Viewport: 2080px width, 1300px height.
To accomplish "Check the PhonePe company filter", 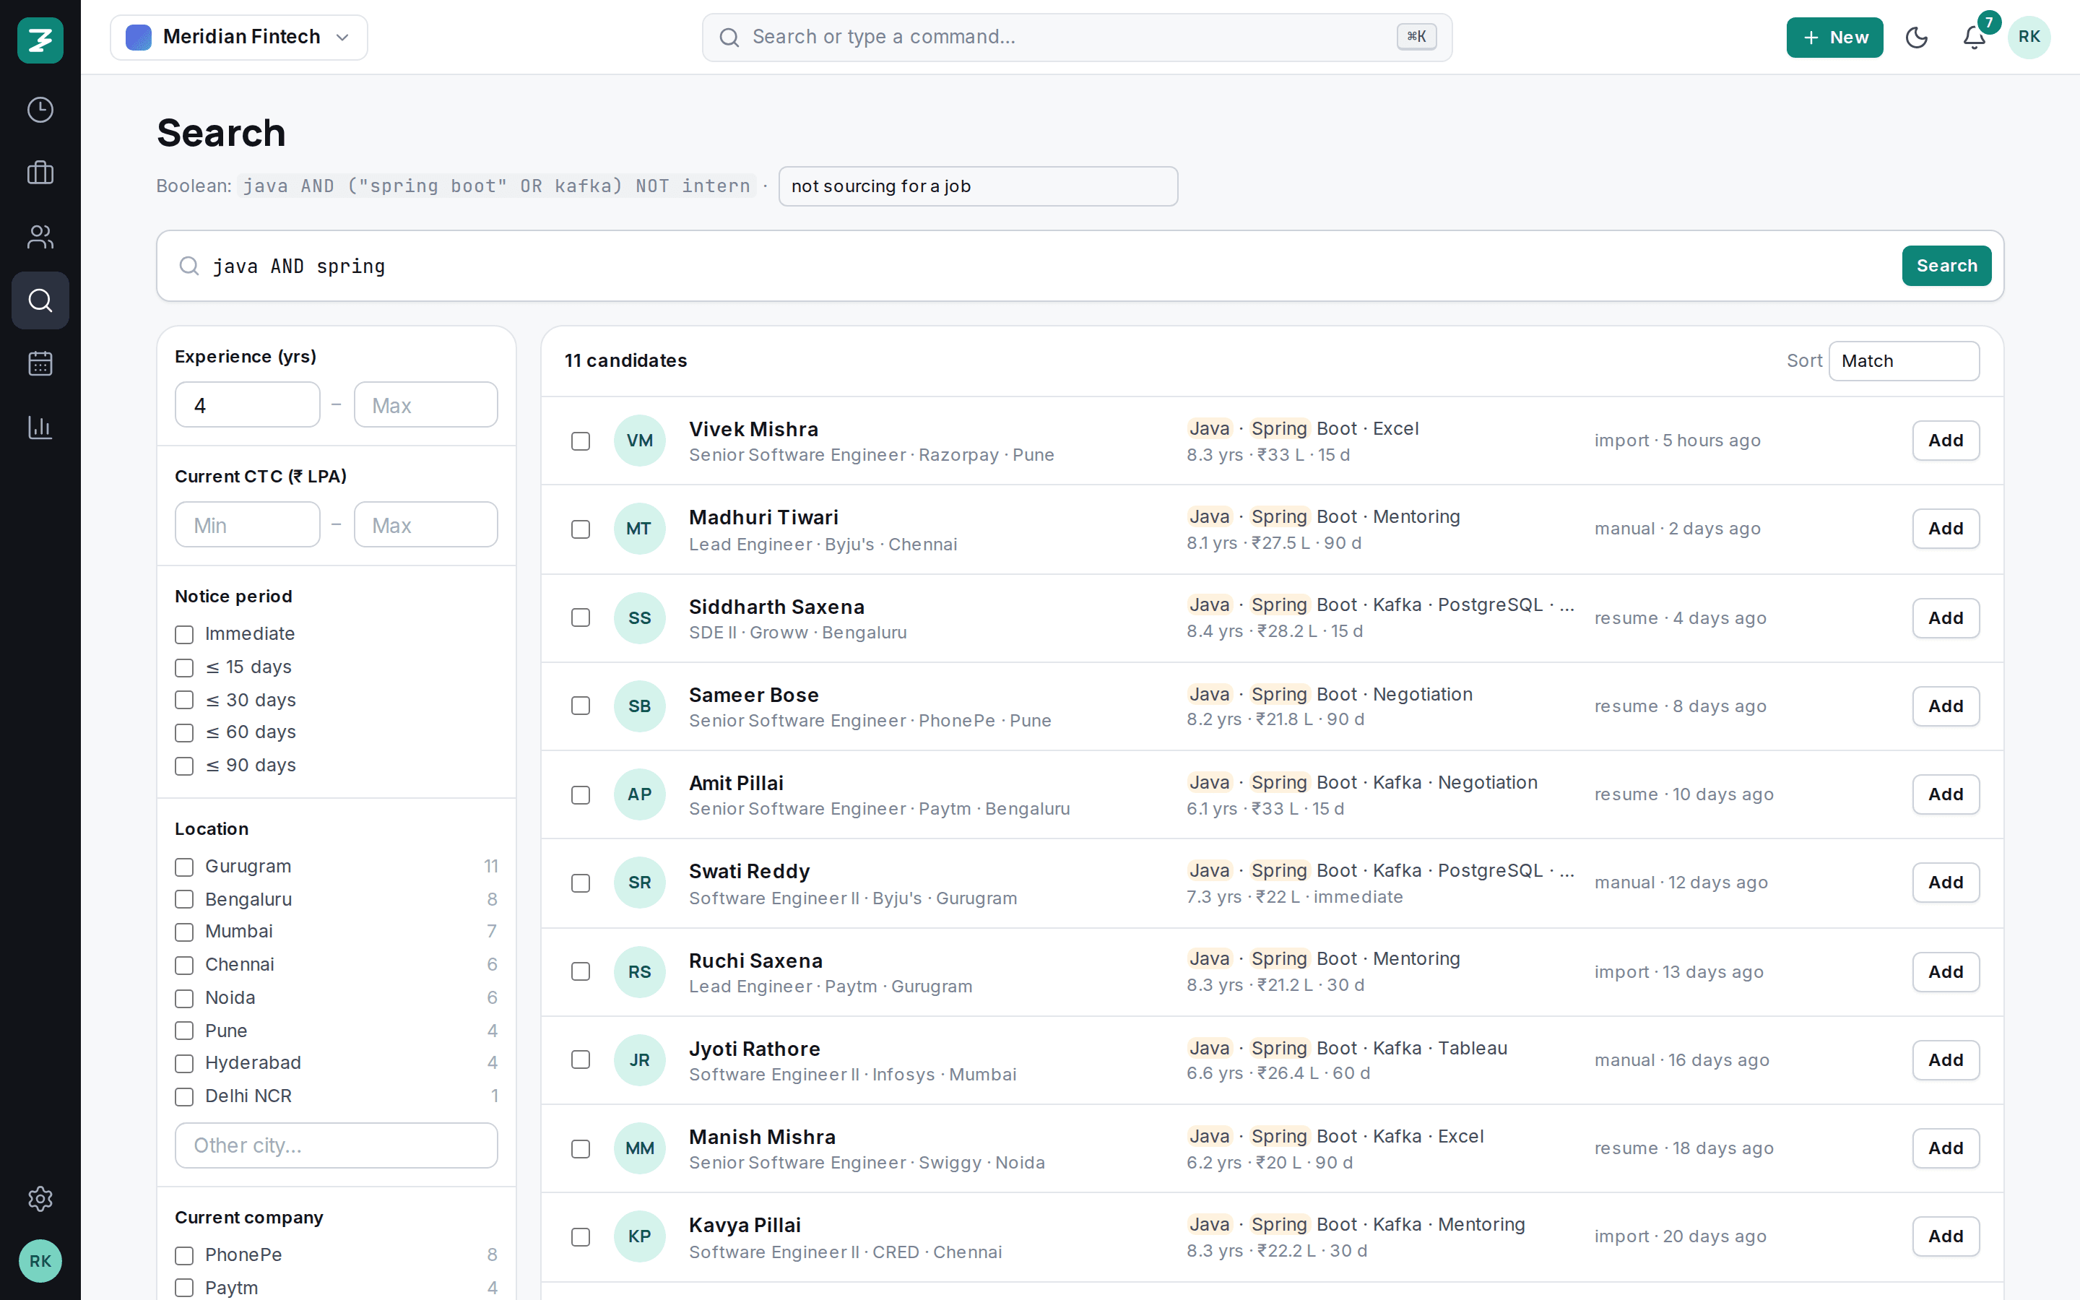I will point(184,1255).
